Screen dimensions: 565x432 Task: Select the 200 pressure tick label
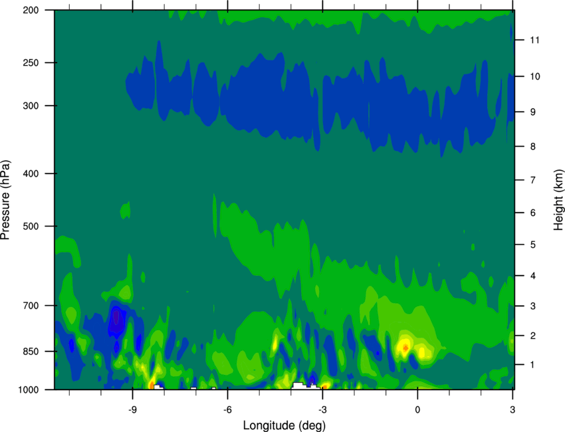click(31, 10)
